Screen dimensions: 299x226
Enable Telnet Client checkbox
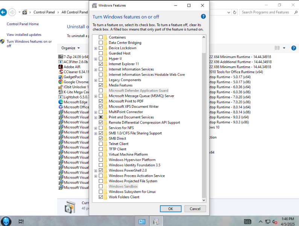pyautogui.click(x=101, y=144)
